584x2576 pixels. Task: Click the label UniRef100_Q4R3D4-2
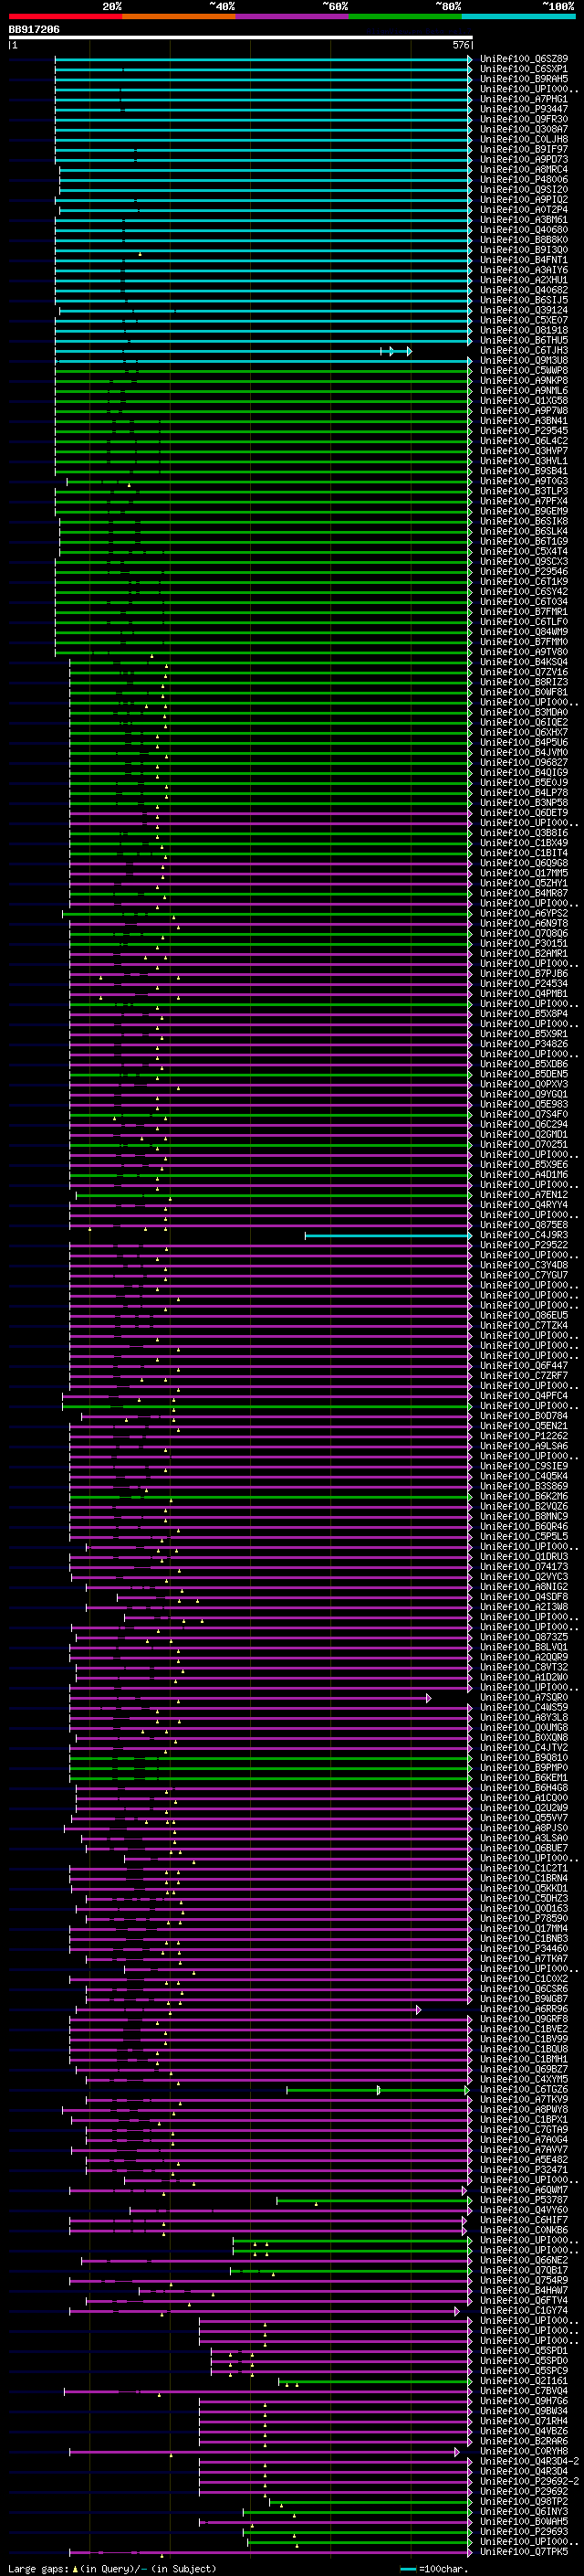pos(530,2461)
